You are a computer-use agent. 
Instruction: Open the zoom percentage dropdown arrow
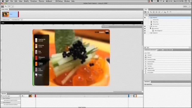click(13, 6)
